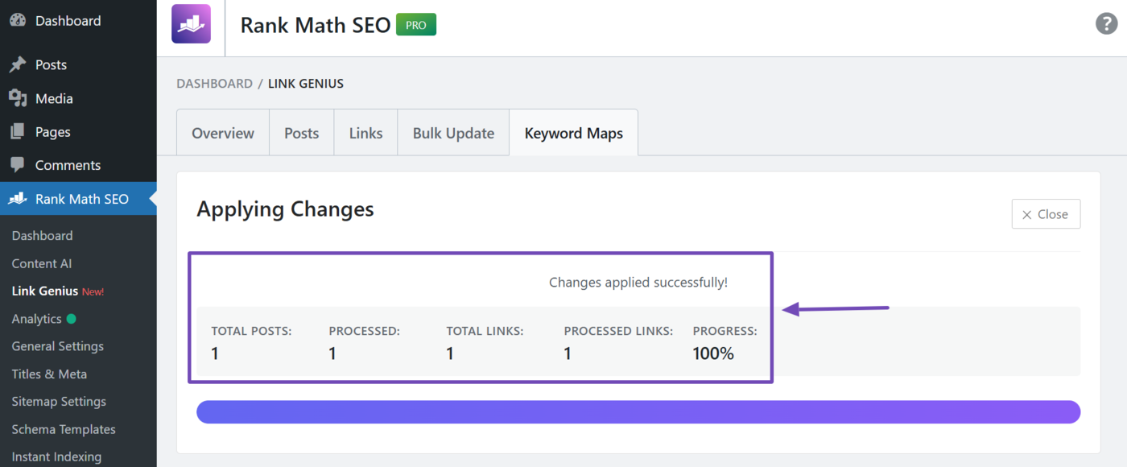Open the Bulk Update tab
1127x467 pixels.
pos(453,133)
